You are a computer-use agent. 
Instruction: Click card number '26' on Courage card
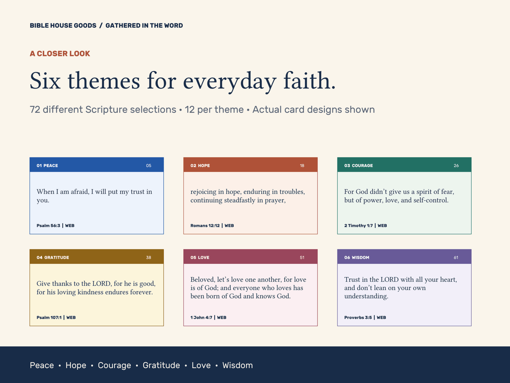pyautogui.click(x=456, y=166)
